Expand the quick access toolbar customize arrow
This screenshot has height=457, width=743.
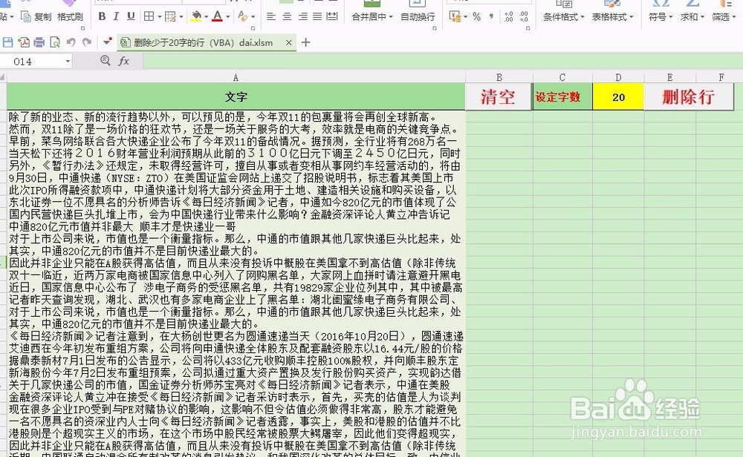click(x=108, y=42)
